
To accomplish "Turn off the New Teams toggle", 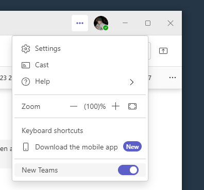I will (x=128, y=170).
